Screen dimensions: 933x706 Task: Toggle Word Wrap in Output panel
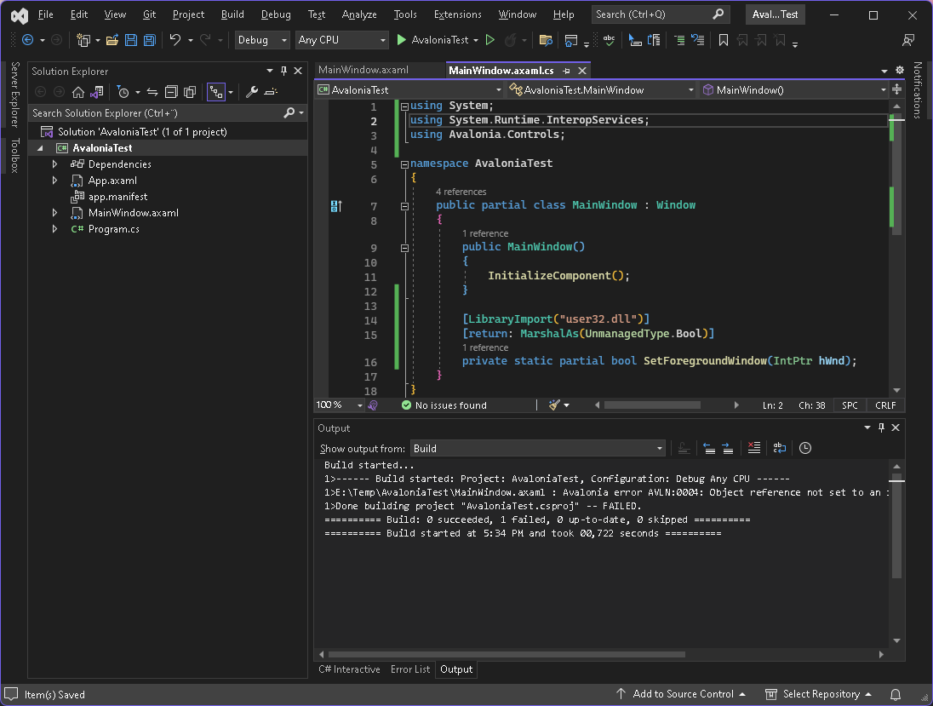(x=779, y=448)
